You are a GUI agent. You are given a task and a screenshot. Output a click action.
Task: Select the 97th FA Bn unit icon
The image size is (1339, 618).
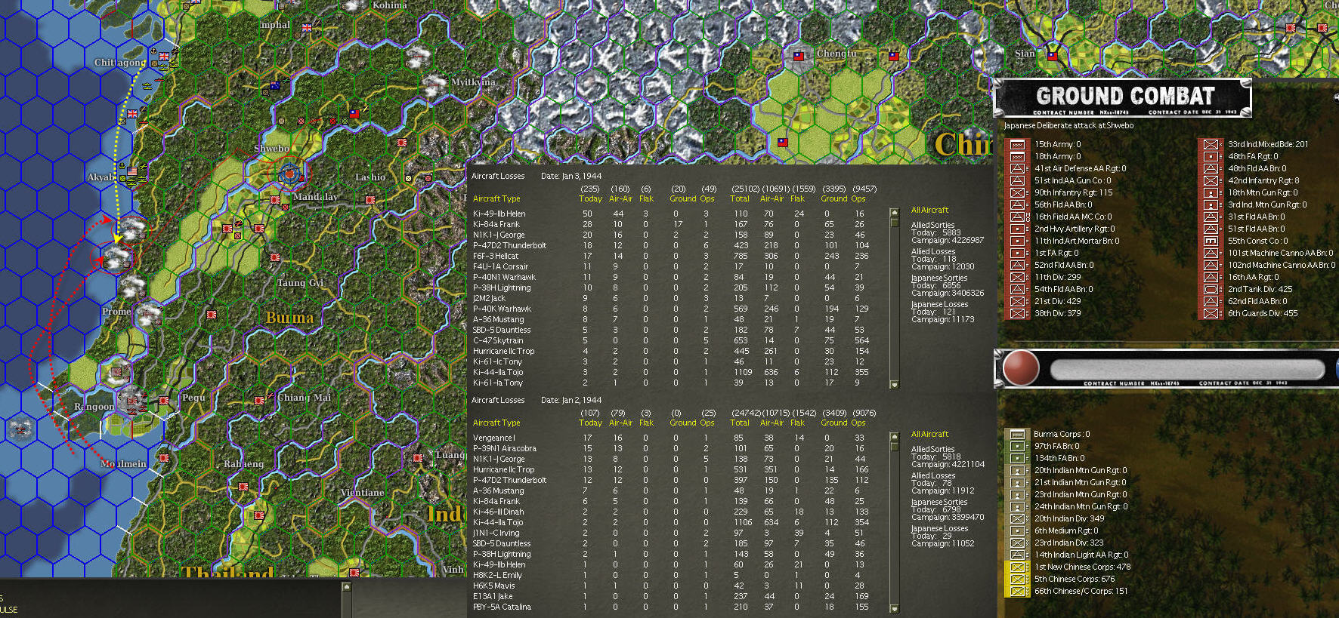[1017, 446]
